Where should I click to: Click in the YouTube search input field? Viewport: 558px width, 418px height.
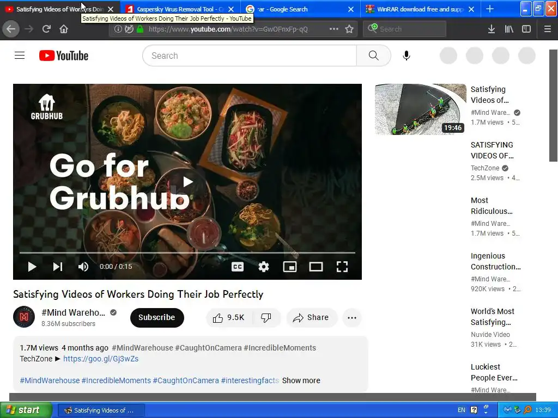tap(250, 56)
